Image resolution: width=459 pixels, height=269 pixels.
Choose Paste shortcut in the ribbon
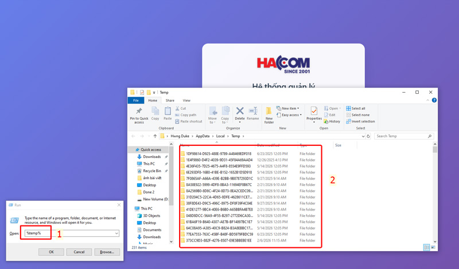coord(189,121)
